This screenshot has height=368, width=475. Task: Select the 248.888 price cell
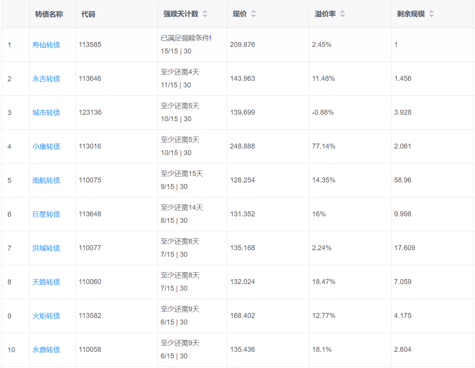pos(243,146)
